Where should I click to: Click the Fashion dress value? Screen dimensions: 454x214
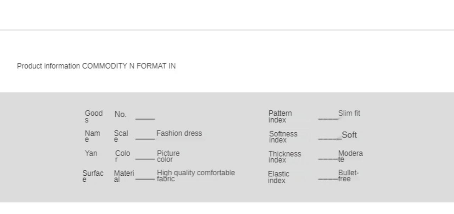click(x=179, y=133)
